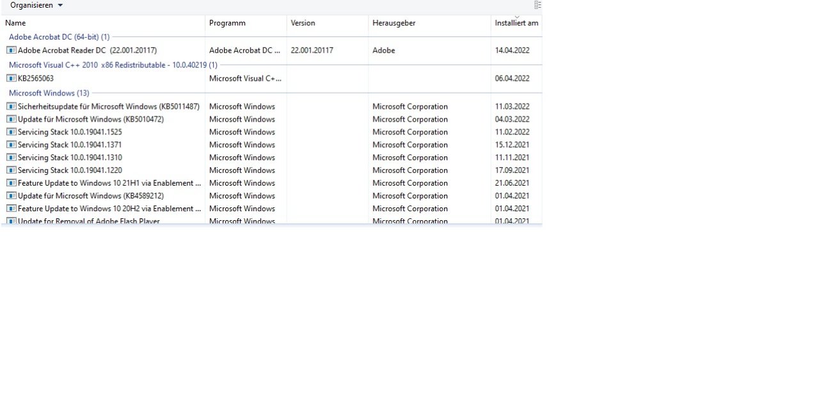
Task: Select the KB2565063 update name
Action: [x=36, y=78]
